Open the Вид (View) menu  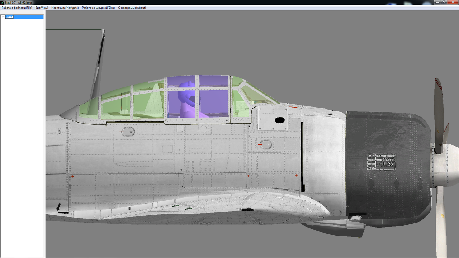42,8
